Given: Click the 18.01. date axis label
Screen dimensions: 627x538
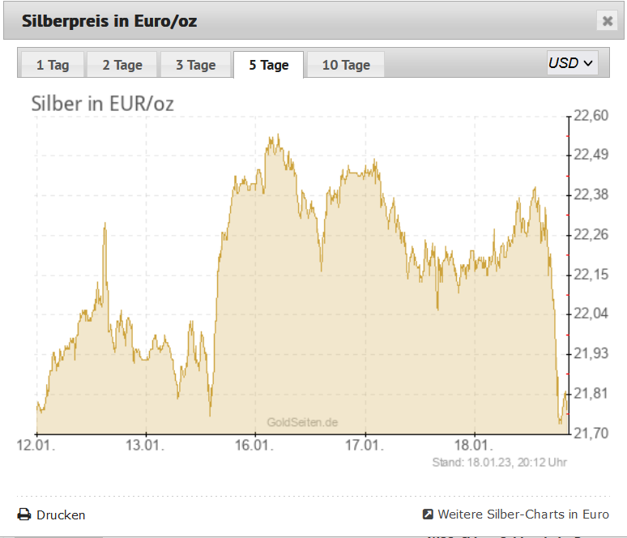Looking at the screenshot, I should pyautogui.click(x=474, y=445).
